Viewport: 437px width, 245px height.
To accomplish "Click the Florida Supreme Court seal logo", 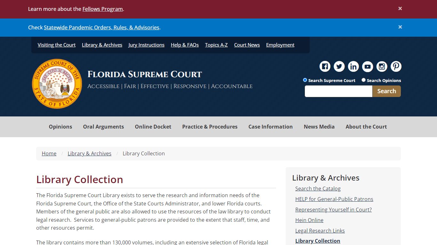I will pyautogui.click(x=57, y=84).
